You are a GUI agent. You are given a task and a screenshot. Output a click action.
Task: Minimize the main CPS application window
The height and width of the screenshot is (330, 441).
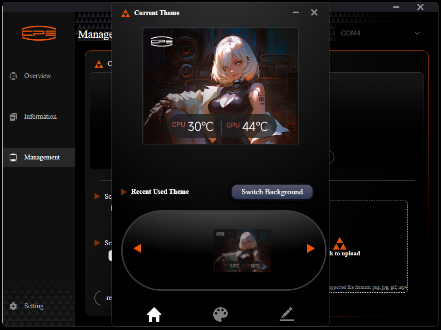point(396,7)
